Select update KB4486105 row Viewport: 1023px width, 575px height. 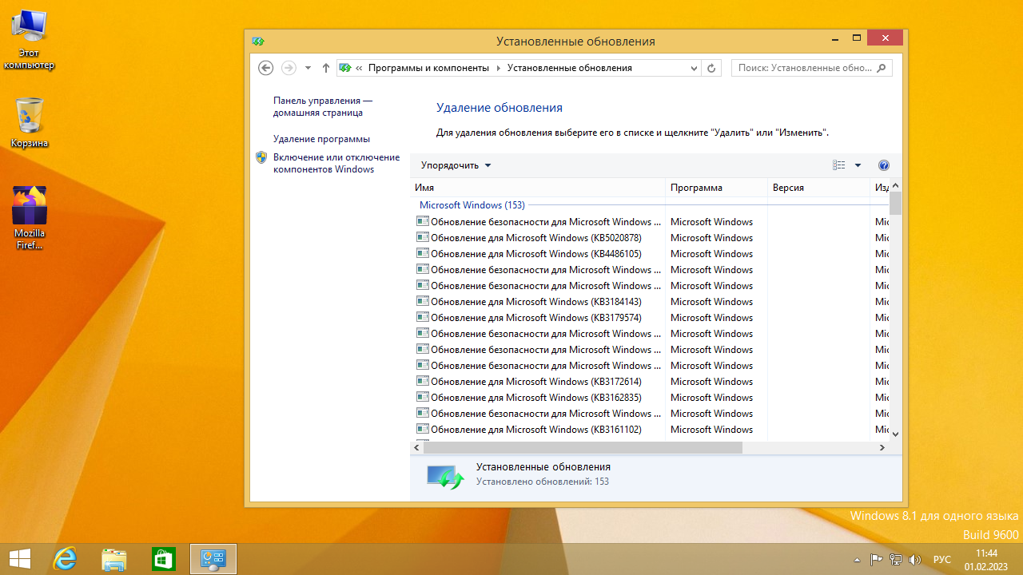point(652,254)
